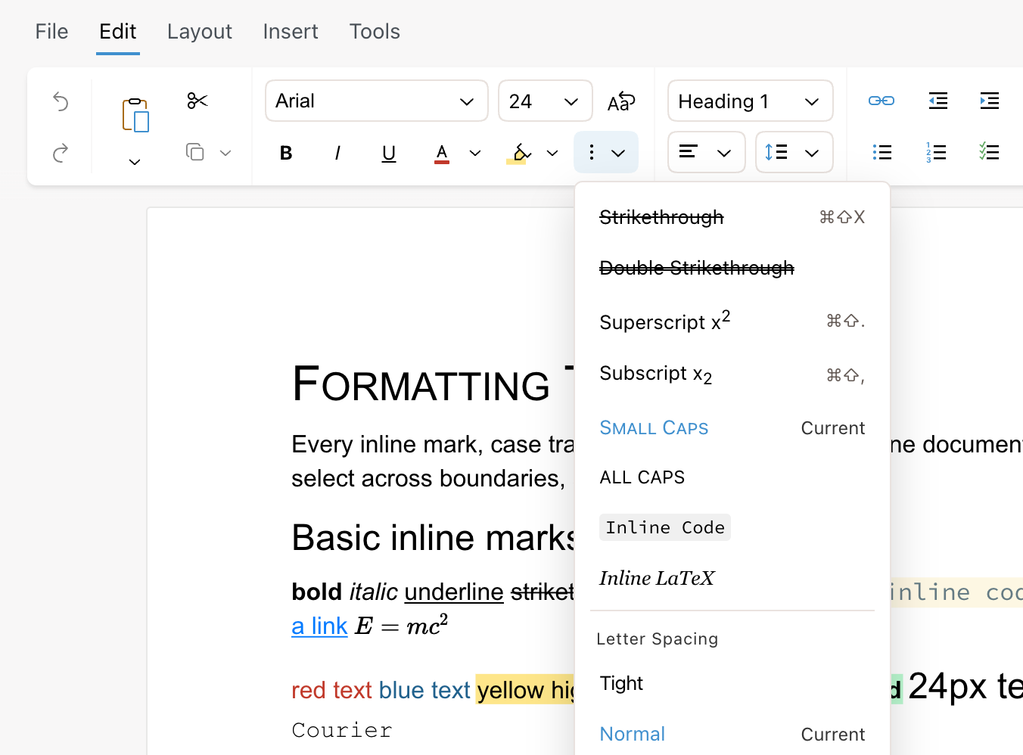This screenshot has width=1023, height=755.
Task: Click the Courier font sample text
Action: click(342, 730)
